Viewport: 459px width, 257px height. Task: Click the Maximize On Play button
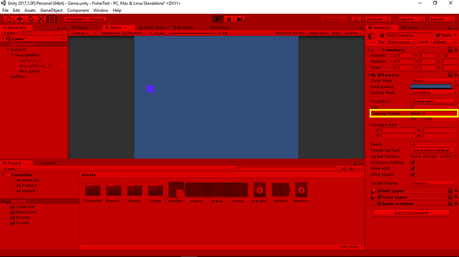coord(291,33)
